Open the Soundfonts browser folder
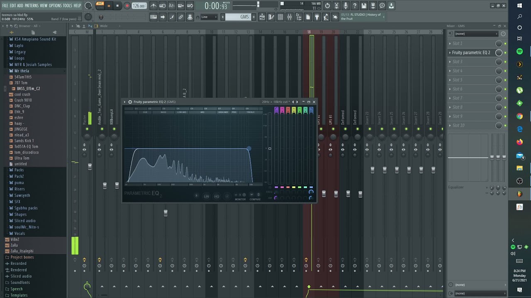Screen dimensions: 531x298 click(x=20, y=283)
